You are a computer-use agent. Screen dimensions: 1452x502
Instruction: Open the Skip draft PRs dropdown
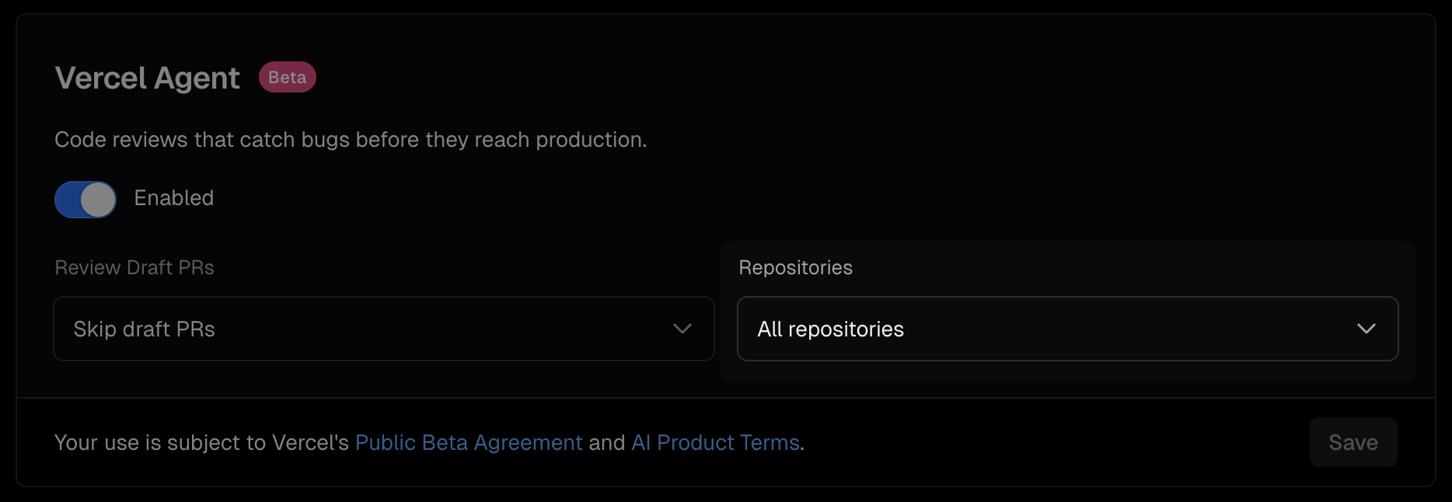coord(383,329)
